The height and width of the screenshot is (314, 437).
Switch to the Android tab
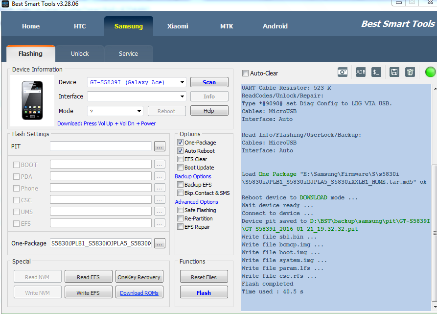click(275, 26)
